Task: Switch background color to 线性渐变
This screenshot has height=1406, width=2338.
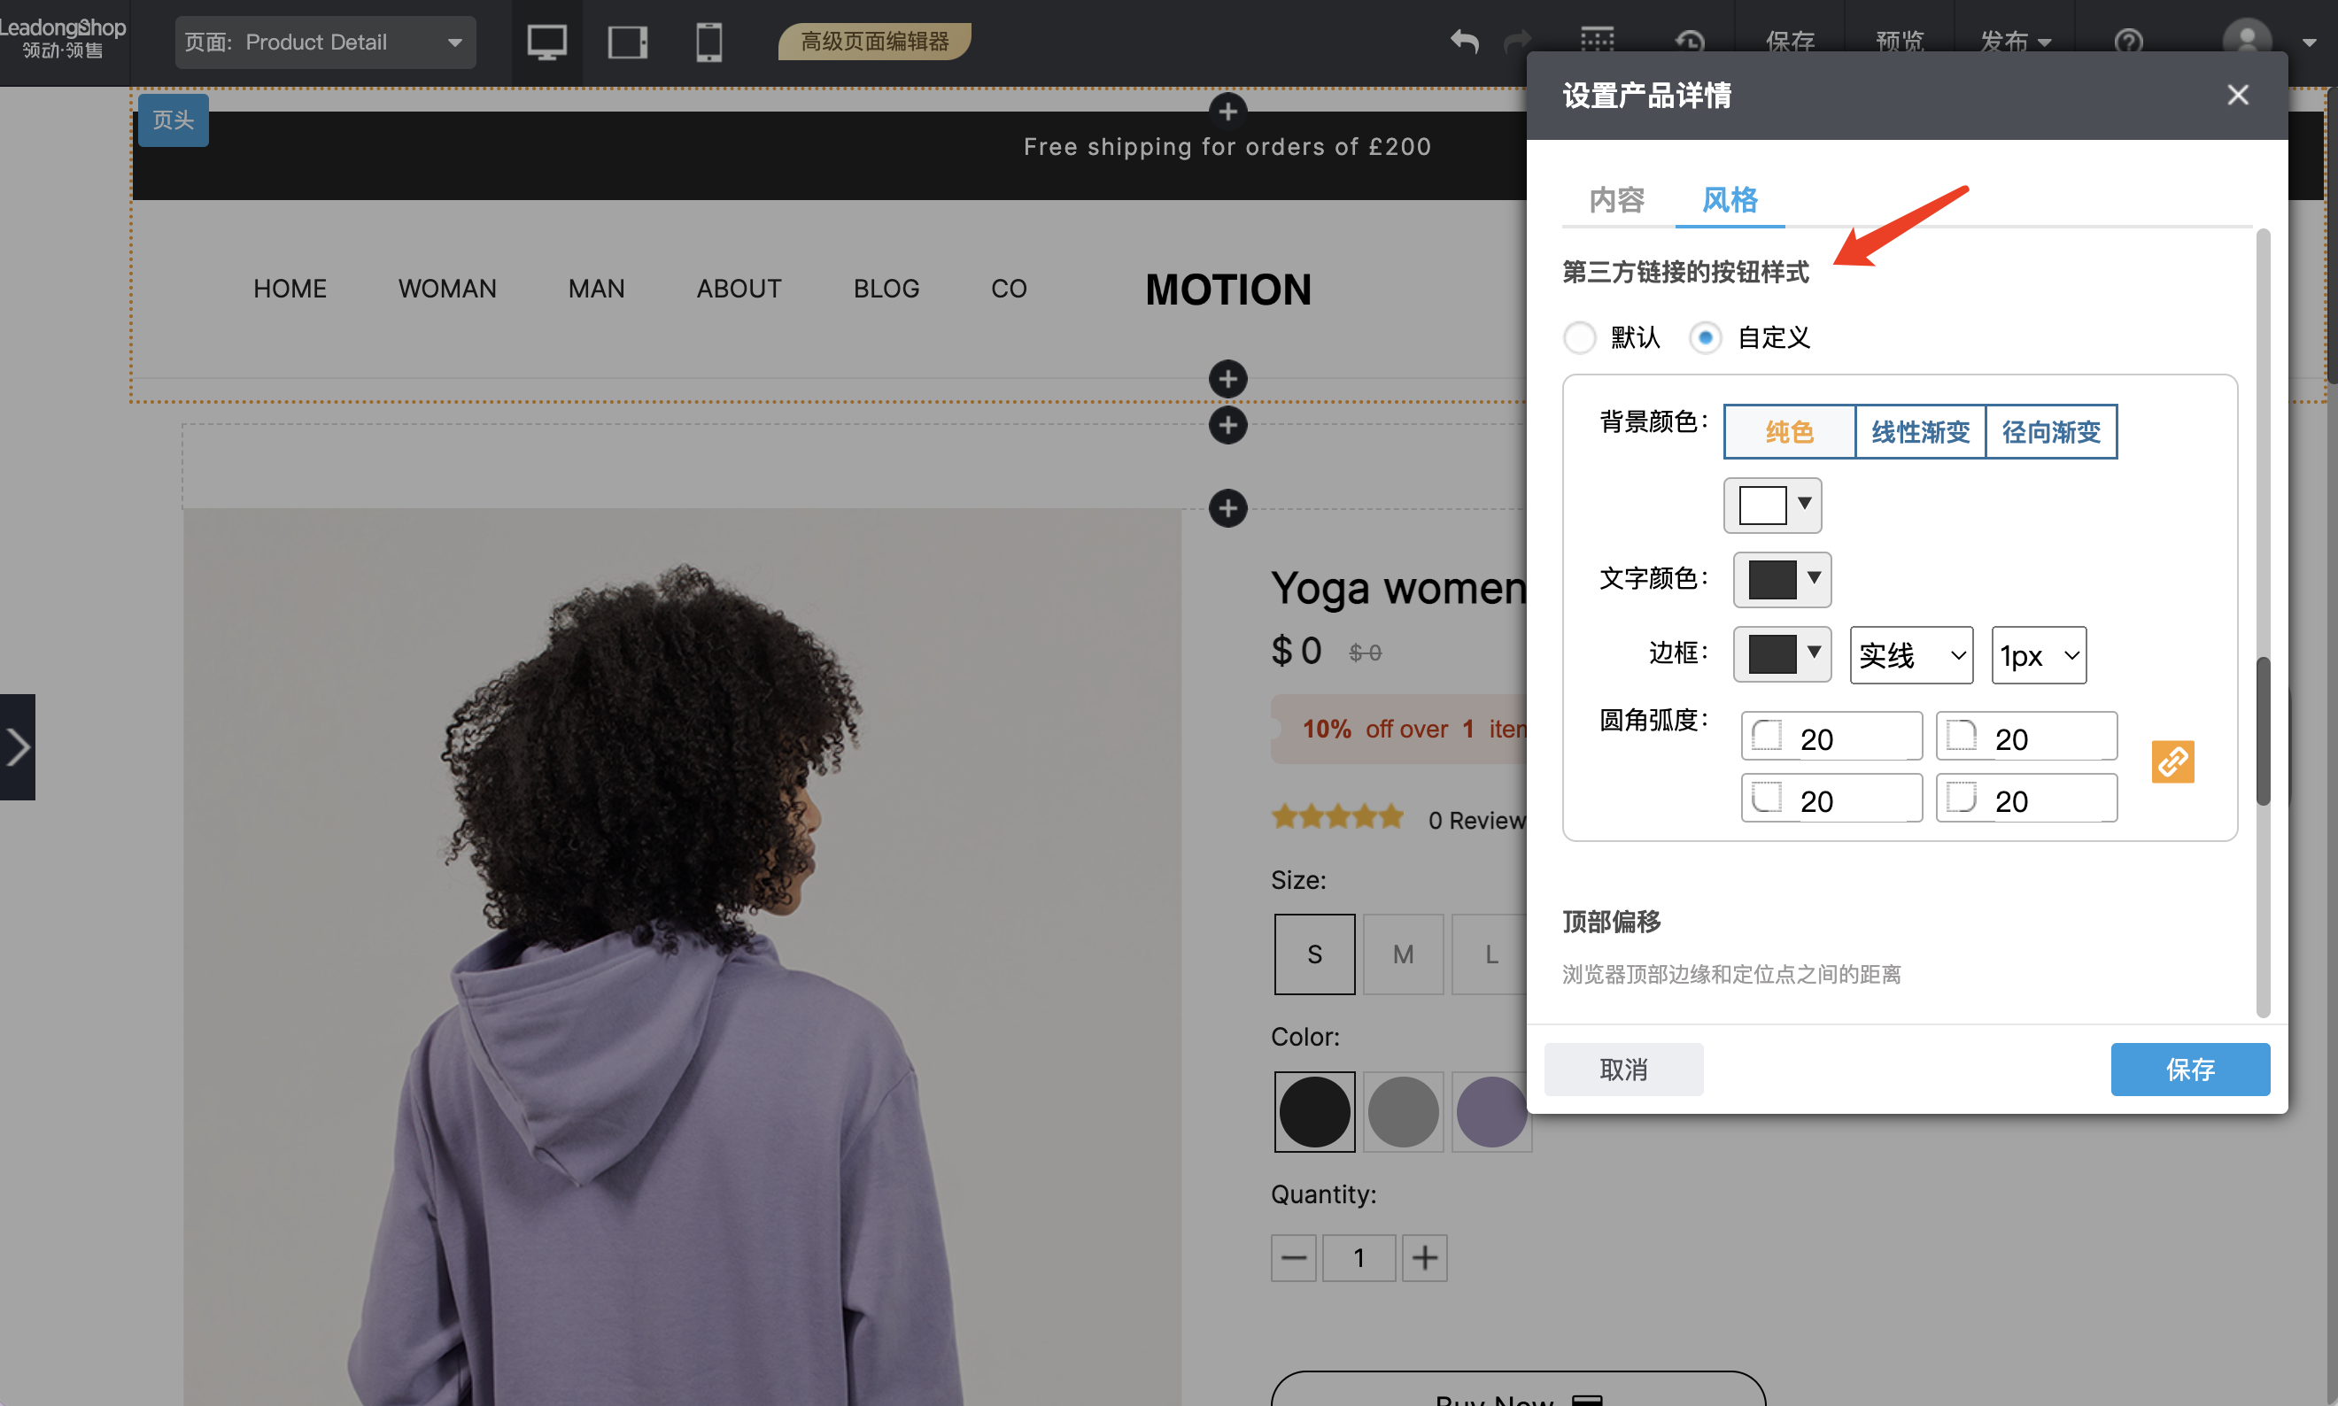Action: (1918, 431)
